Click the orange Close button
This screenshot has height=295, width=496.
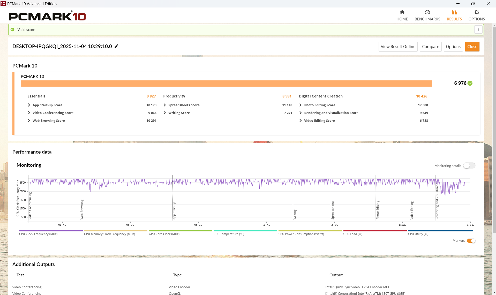coord(472,47)
